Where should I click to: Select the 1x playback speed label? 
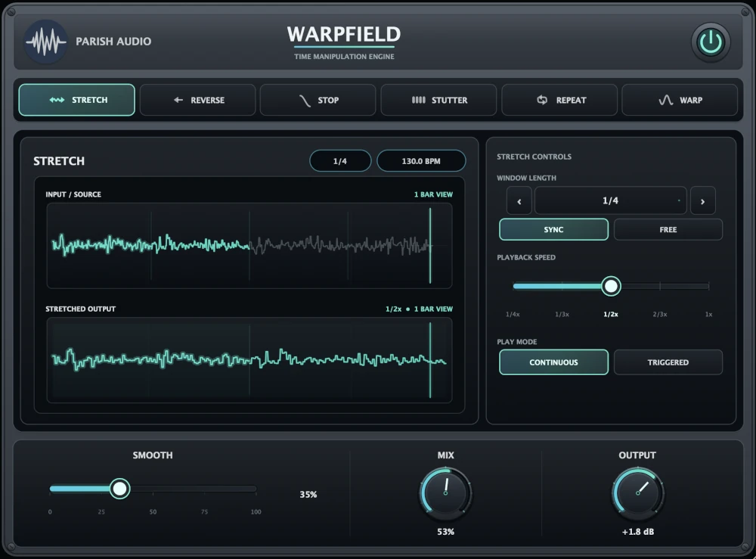(709, 315)
